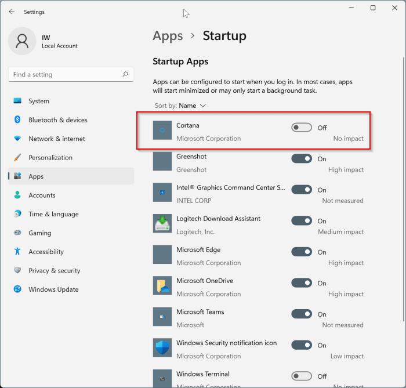
Task: Open Windows Update page
Action: [71, 289]
